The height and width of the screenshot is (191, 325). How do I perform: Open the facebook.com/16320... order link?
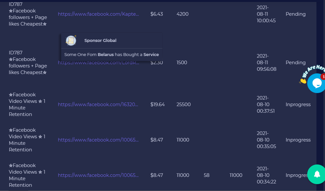[98, 105]
